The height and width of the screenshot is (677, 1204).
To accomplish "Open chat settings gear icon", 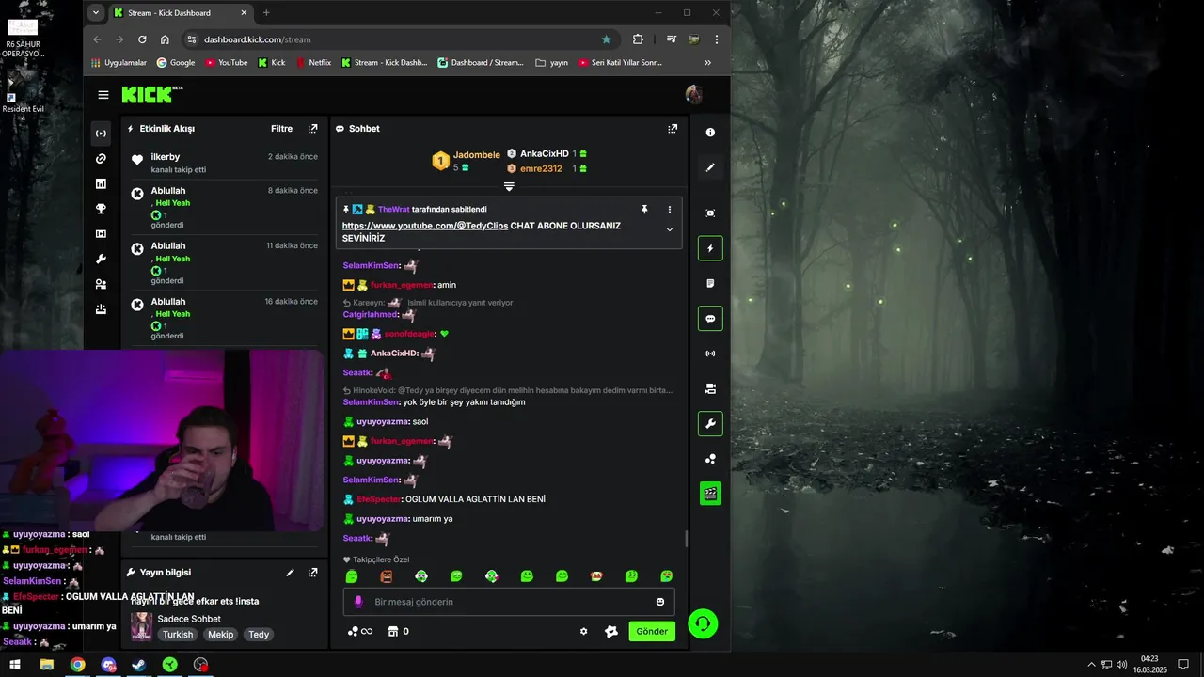I will (583, 631).
